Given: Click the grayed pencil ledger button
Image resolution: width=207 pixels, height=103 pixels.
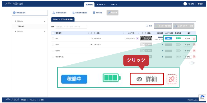Looking at the screenshot, I should tap(113, 13).
